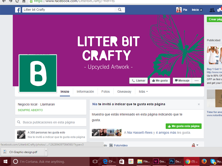
Task: Open the three-dots more options button
Action: [x=196, y=81]
